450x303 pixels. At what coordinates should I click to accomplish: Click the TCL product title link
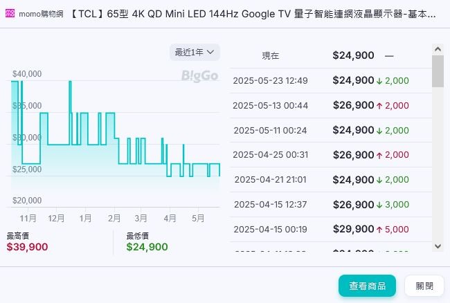(x=253, y=13)
